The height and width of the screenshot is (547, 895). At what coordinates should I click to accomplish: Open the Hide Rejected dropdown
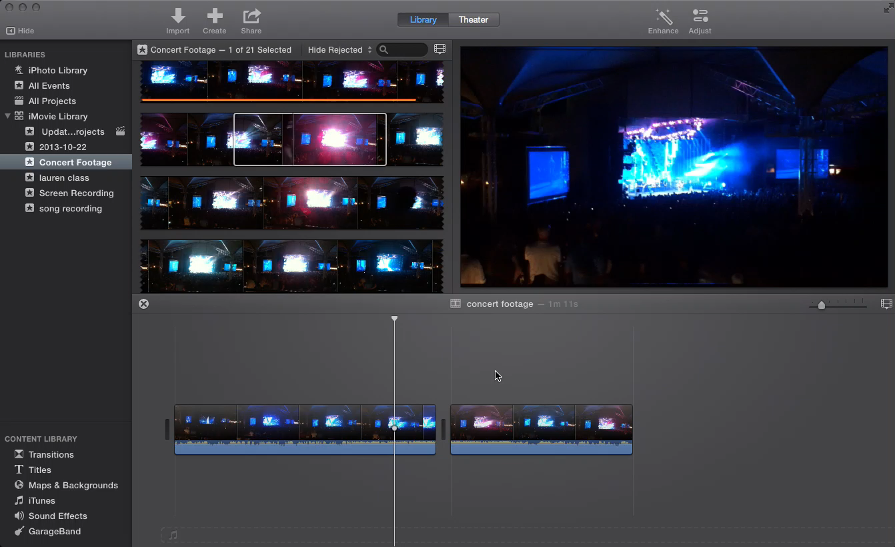339,50
